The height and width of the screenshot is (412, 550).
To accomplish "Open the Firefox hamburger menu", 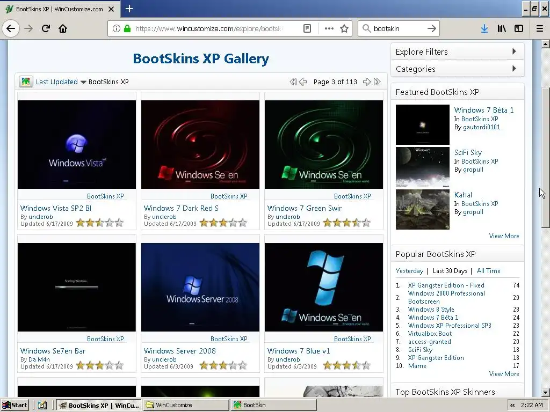I will [540, 29].
